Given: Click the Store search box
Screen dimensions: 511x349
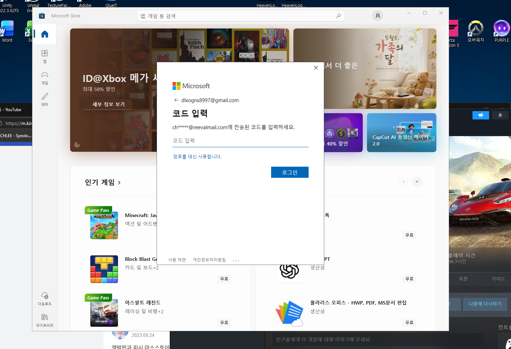Looking at the screenshot, I should [x=241, y=16].
